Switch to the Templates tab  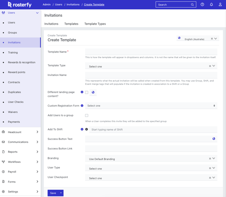[x=71, y=24]
